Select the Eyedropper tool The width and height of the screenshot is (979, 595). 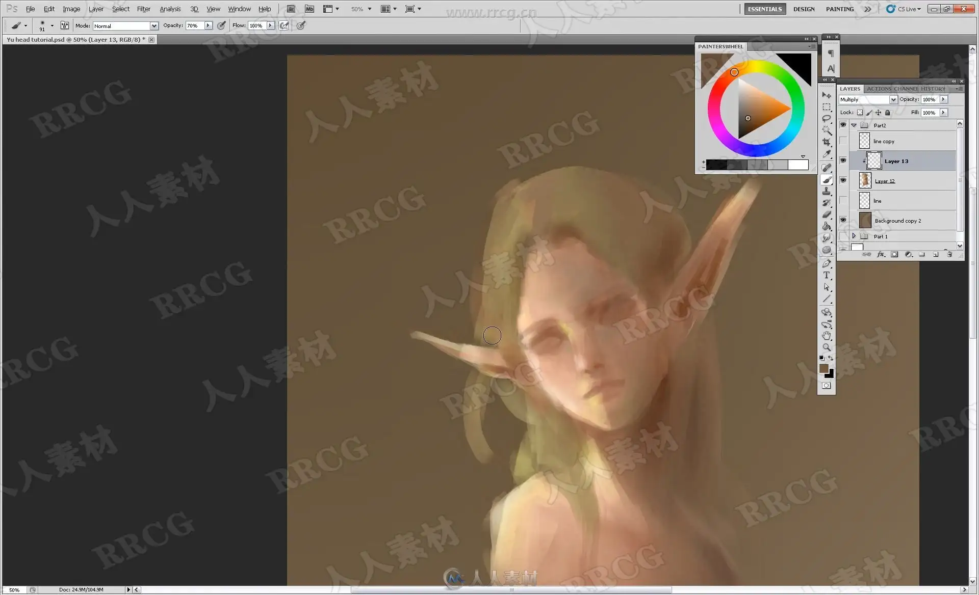coord(827,154)
